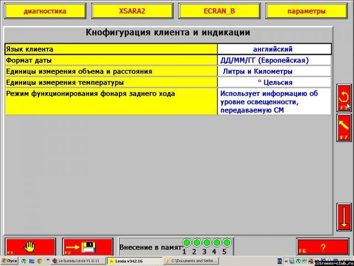The width and height of the screenshot is (354, 266).
Task: Expand the quick launch chevron
Action: pos(48,260)
